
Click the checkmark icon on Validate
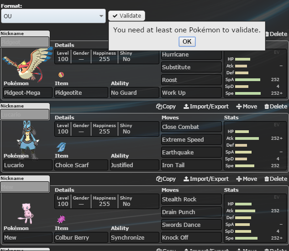click(115, 16)
